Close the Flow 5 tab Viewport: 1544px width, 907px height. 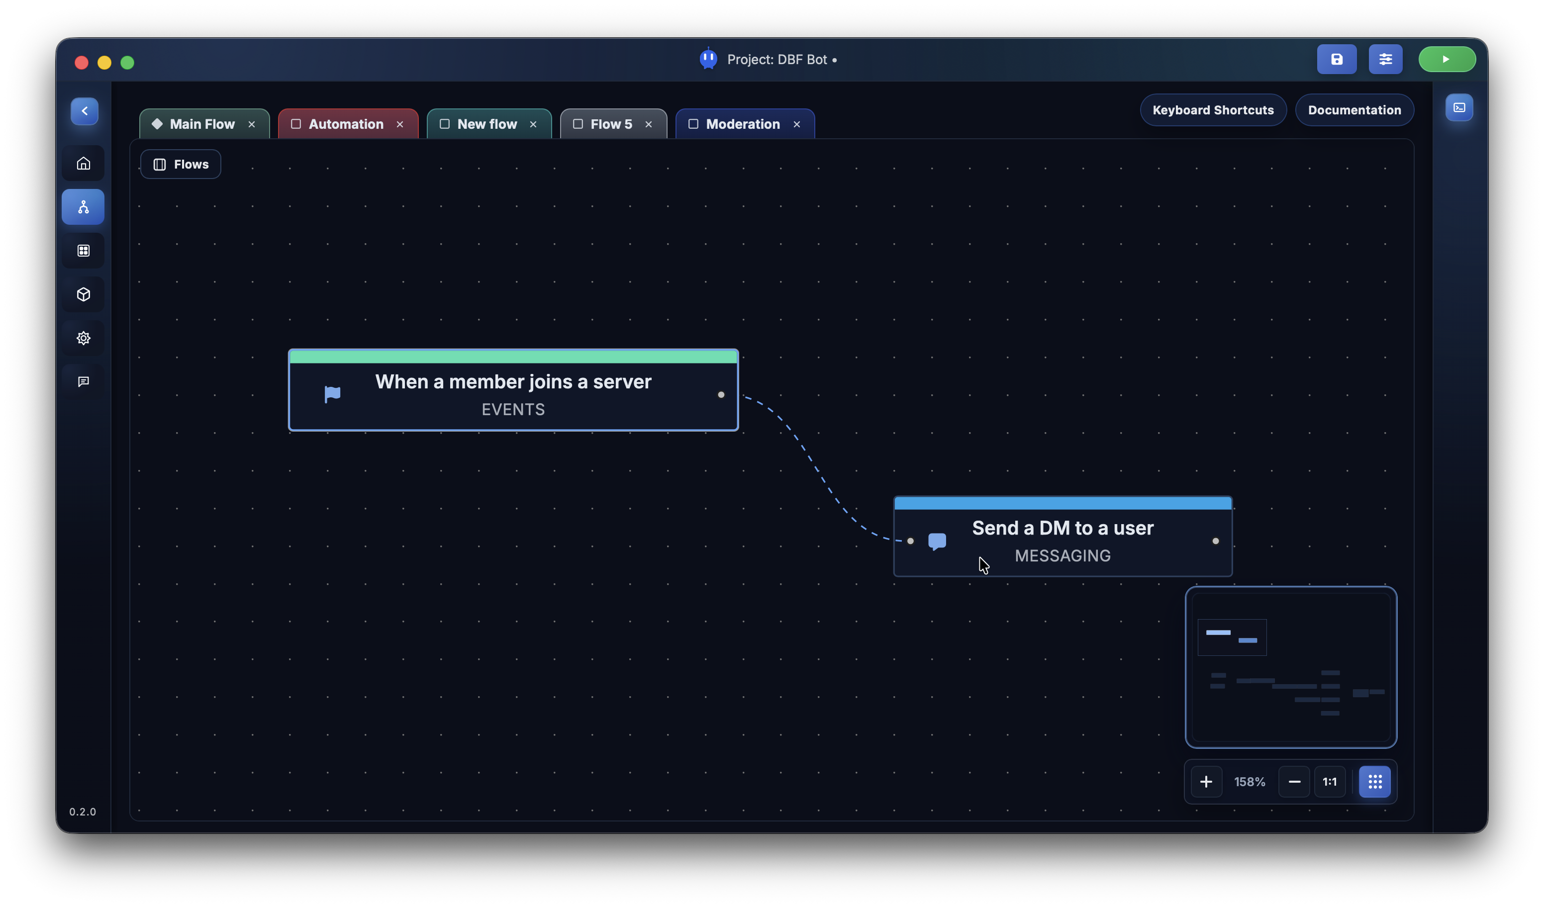(x=648, y=124)
